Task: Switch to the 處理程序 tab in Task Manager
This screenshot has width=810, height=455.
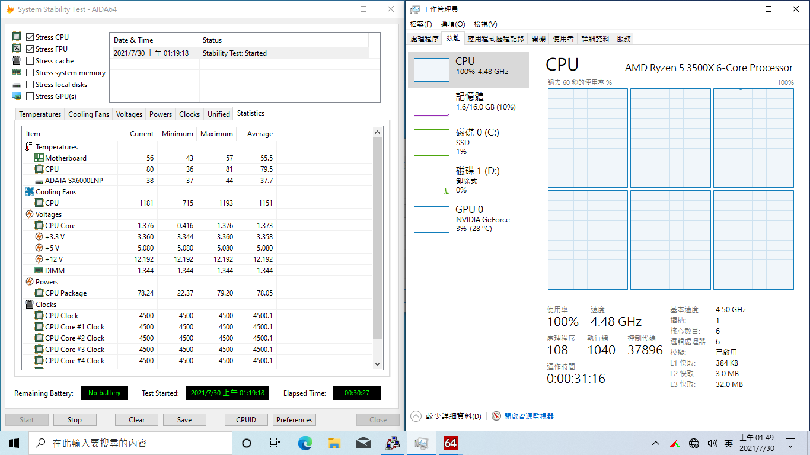Action: (x=425, y=39)
